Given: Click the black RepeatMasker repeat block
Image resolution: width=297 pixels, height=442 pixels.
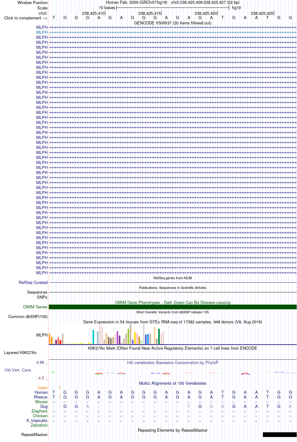Looking at the screenshot, I should pos(279,434).
